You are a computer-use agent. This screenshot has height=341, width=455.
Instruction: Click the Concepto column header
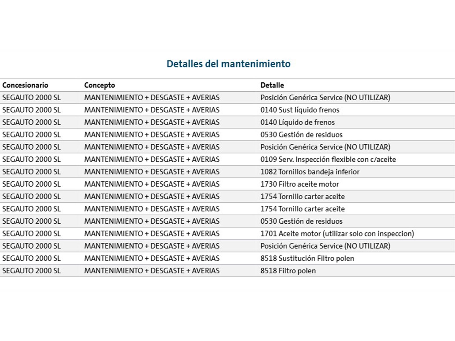100,85
